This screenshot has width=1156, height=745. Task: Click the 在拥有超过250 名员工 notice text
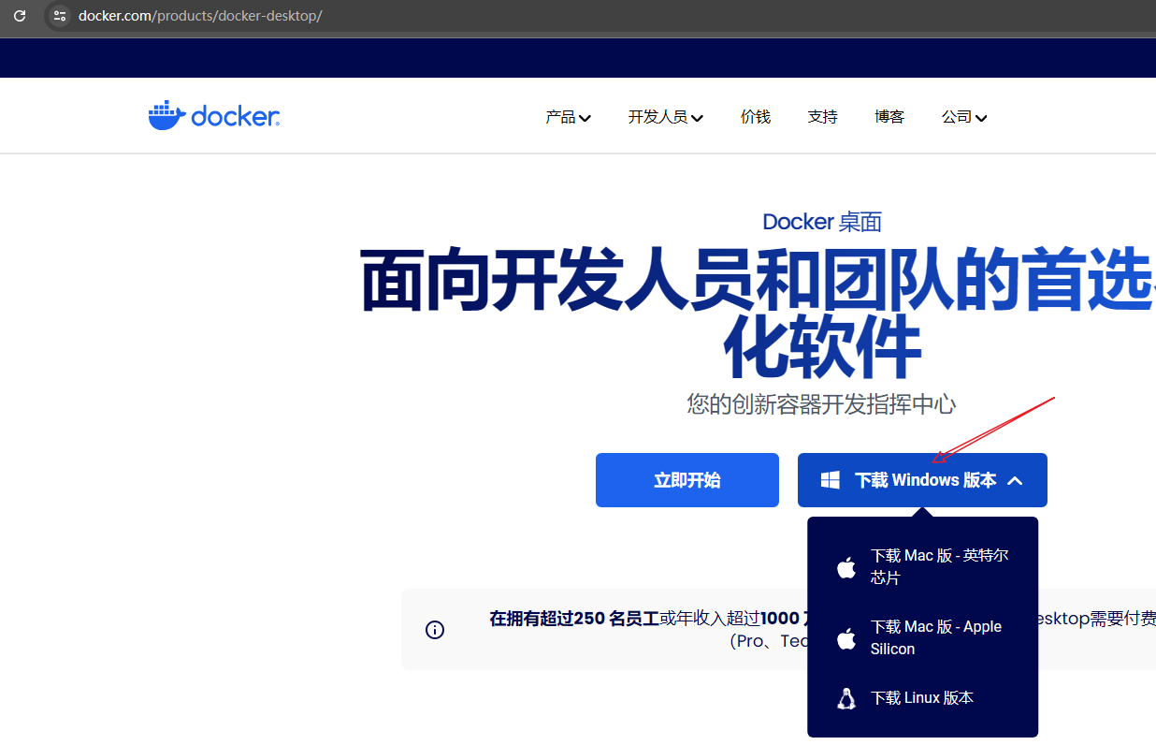coord(573,619)
